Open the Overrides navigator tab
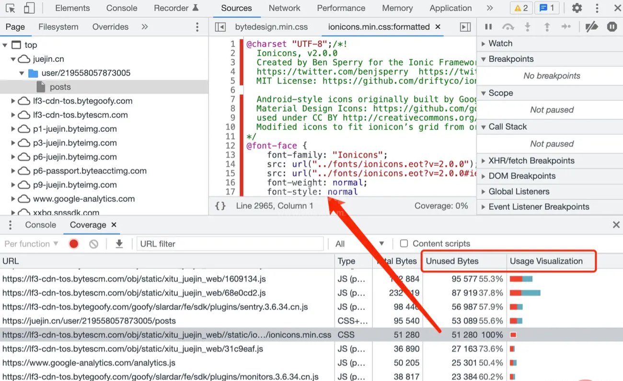The width and height of the screenshot is (623, 381). 110,27
